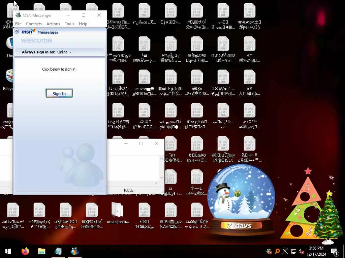This screenshot has width=345, height=258.
Task: Close the background window behind Messenger
Action: pos(157,143)
